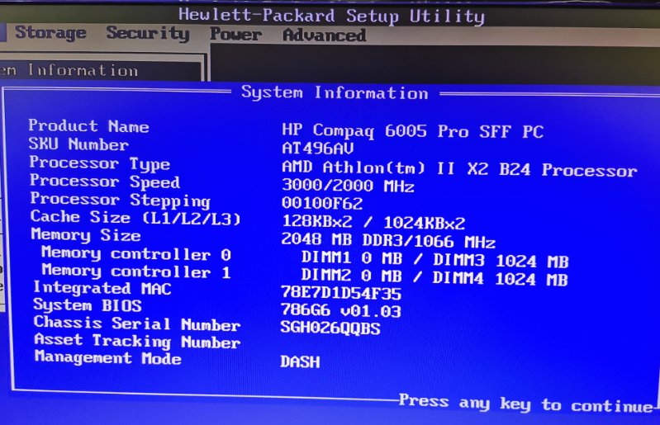Select the DASH management mode value
This screenshot has width=660, height=425.
point(300,361)
